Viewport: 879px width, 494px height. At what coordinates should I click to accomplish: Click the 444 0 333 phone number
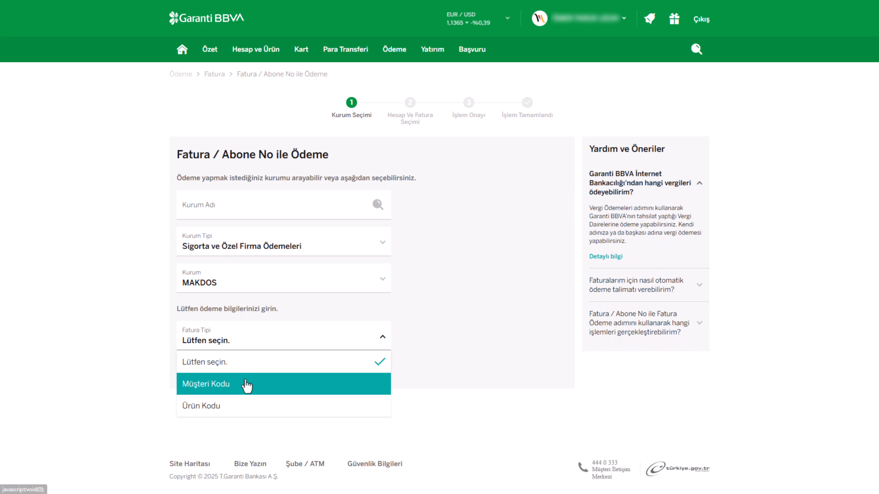pyautogui.click(x=604, y=462)
